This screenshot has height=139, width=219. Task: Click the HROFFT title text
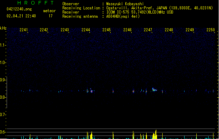tap(36, 3)
